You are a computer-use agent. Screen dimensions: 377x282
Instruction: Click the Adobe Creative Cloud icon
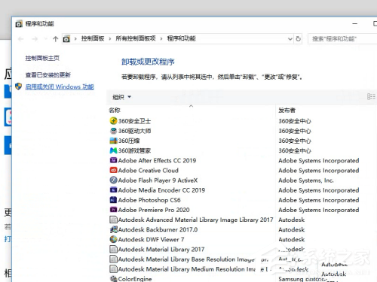click(113, 170)
